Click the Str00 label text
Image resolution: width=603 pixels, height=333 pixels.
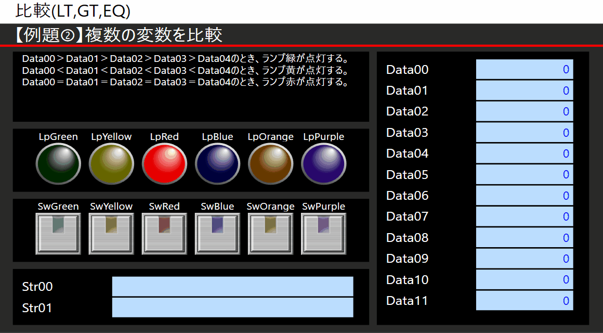37,287
